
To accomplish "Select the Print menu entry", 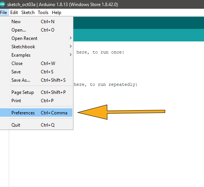I will [36, 101].
